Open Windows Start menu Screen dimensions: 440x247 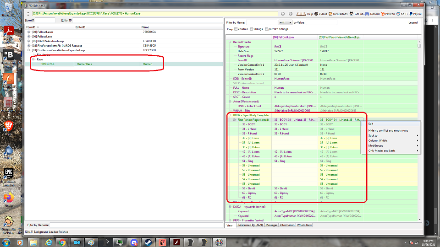coord(6,242)
